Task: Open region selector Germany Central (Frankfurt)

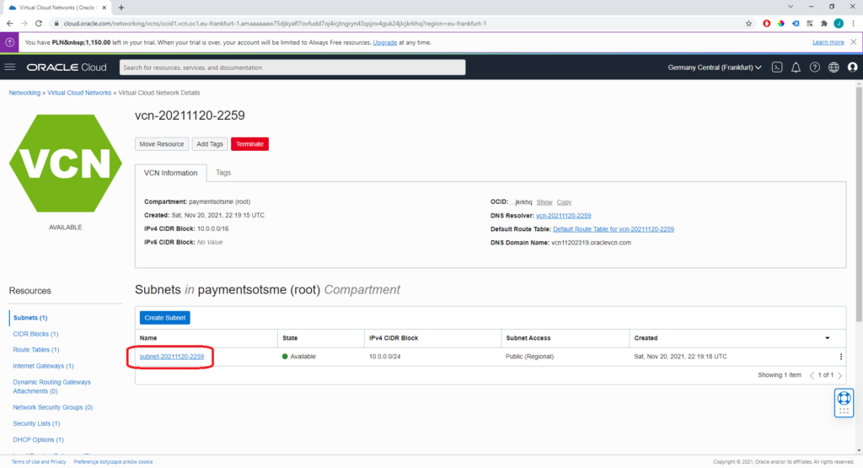Action: [x=715, y=67]
